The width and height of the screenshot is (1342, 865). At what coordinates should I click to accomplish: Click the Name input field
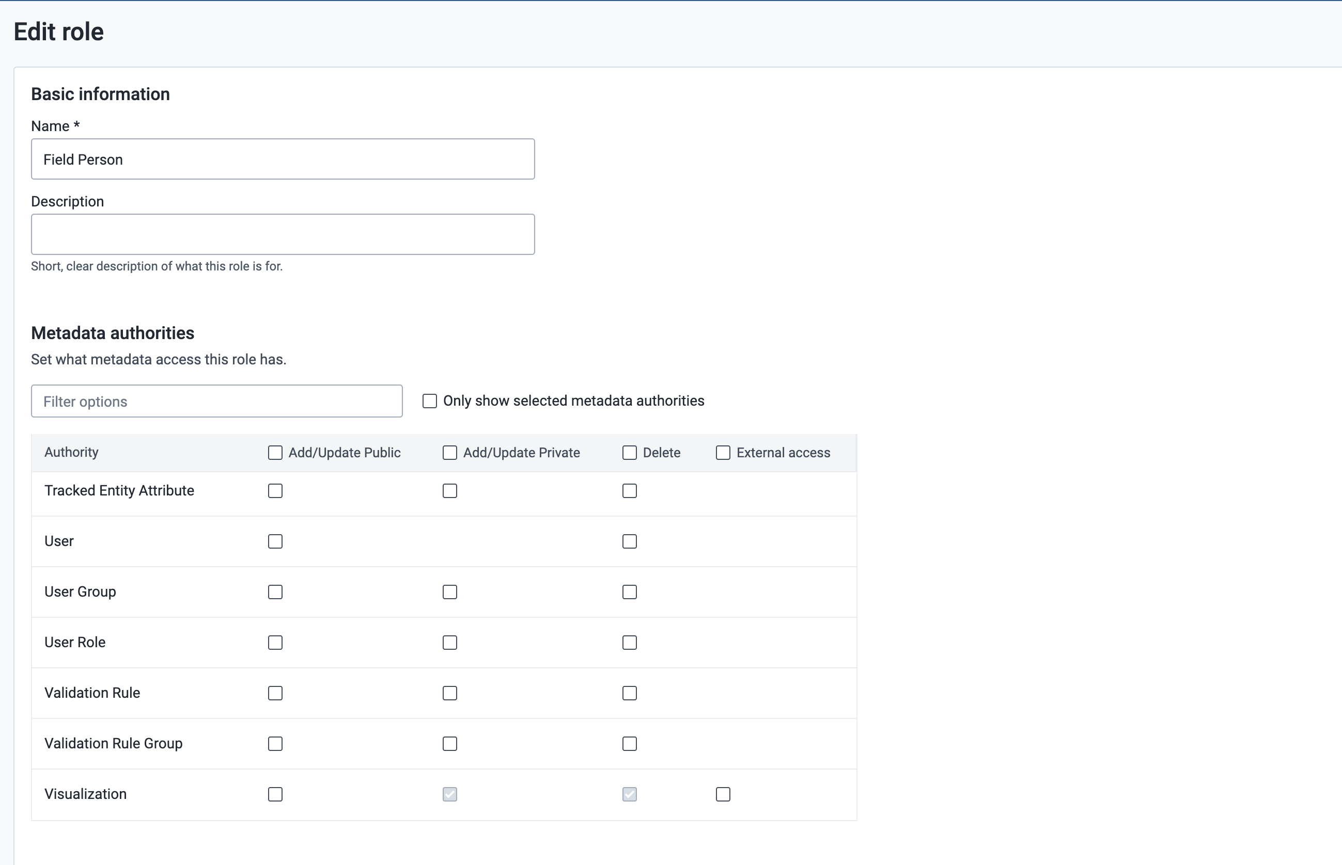tap(283, 159)
